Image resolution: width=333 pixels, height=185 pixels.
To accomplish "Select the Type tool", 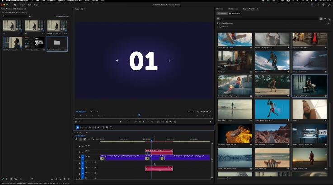I will [111, 127].
